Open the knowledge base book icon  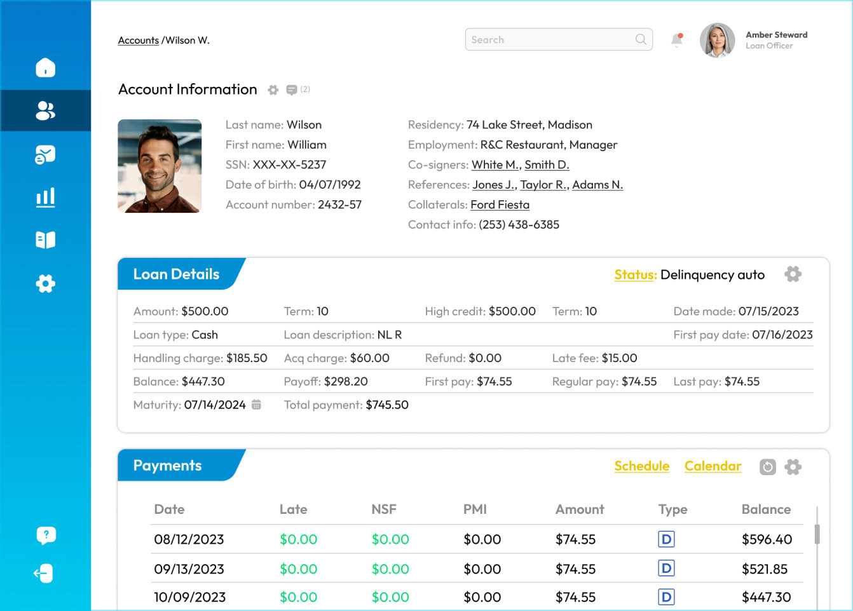(45, 240)
